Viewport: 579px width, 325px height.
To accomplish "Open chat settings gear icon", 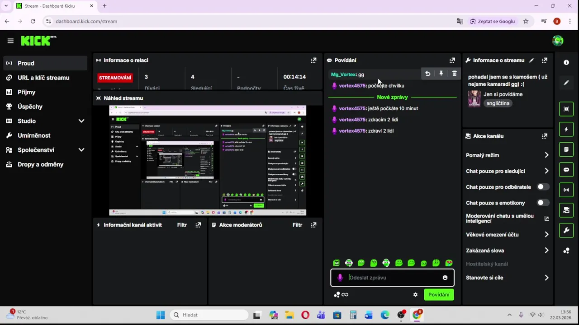I will click(x=415, y=295).
